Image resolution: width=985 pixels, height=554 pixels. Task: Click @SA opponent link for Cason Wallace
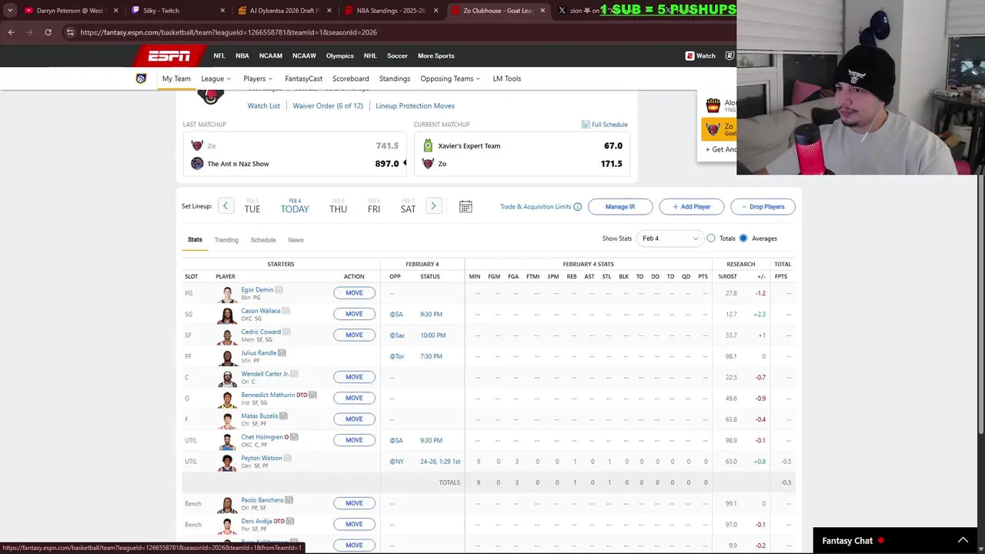[x=396, y=314]
